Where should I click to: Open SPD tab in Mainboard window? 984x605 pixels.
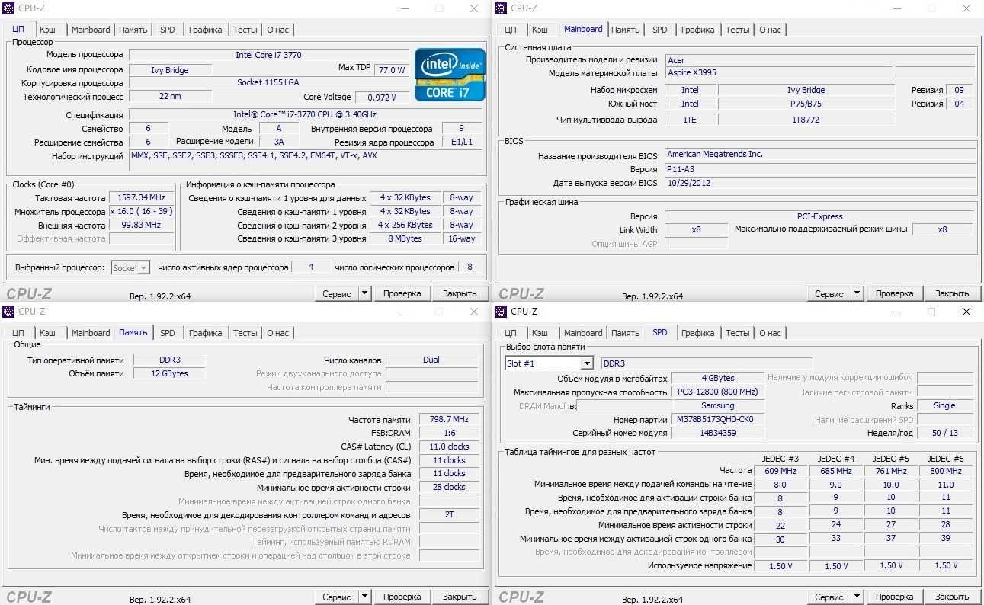(659, 30)
